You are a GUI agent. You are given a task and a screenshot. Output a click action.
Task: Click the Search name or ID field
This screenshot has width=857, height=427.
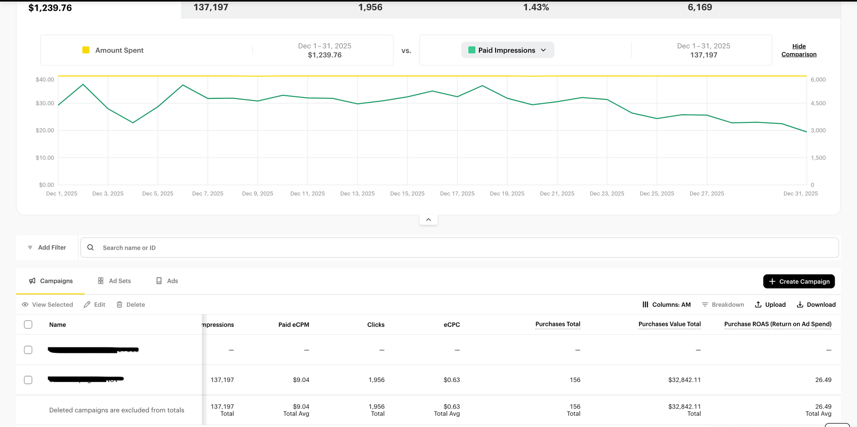(458, 248)
